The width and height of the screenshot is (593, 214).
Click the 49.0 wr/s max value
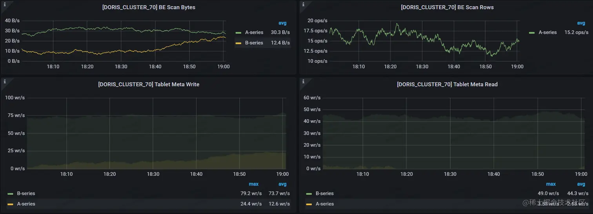pos(548,193)
